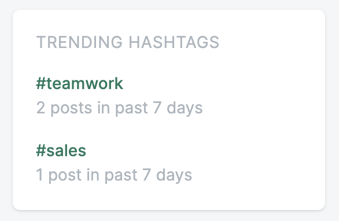Click the word TRENDING in the card header
This screenshot has width=339, height=221.
[x=80, y=42]
